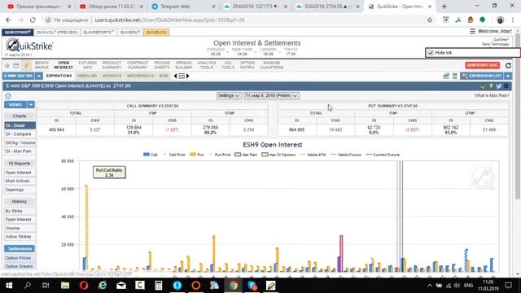Select the Weeklies expiration tab
The image size is (521, 293).
87,76
